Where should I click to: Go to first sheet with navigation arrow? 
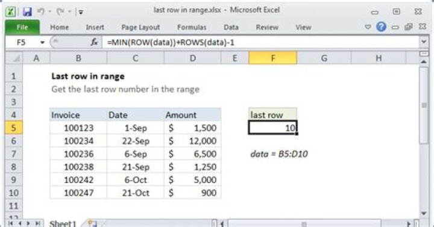point(10,223)
